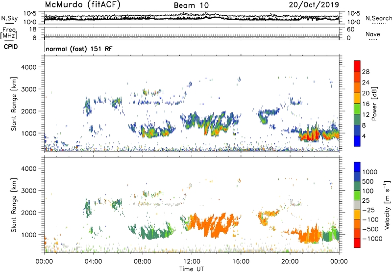Click the Power [dB] colorbar label
Image resolution: width=392 pixels, height=272 pixels.
click(374, 104)
